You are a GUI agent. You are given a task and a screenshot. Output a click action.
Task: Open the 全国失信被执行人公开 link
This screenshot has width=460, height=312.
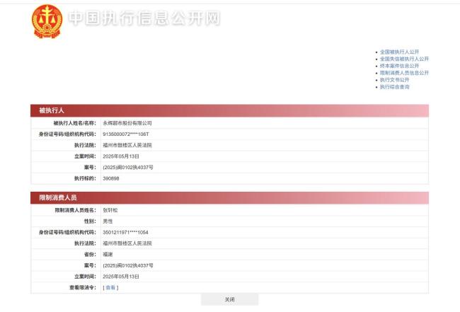pos(404,59)
